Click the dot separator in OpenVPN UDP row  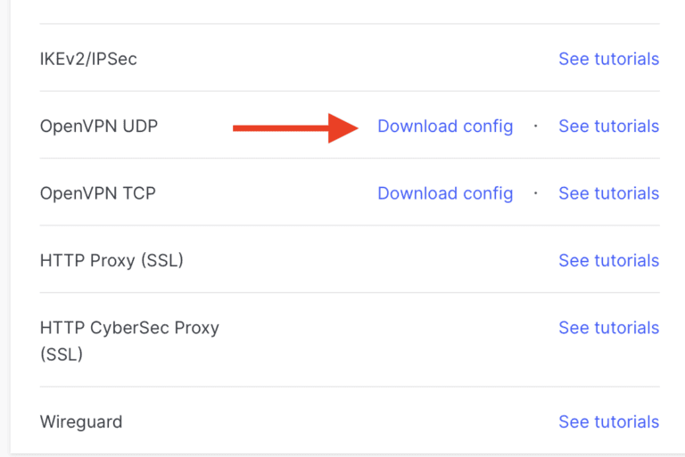(x=536, y=126)
